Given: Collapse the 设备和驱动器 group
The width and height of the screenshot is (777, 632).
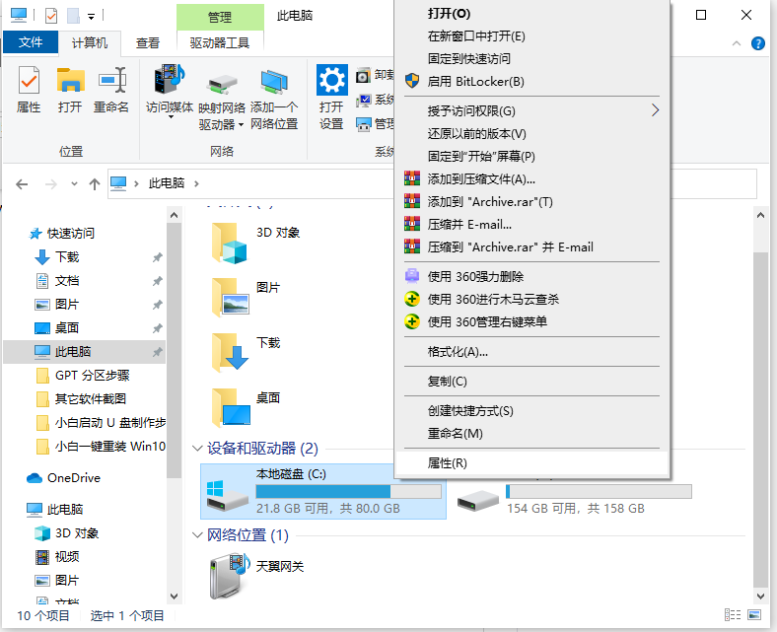Looking at the screenshot, I should (x=198, y=449).
